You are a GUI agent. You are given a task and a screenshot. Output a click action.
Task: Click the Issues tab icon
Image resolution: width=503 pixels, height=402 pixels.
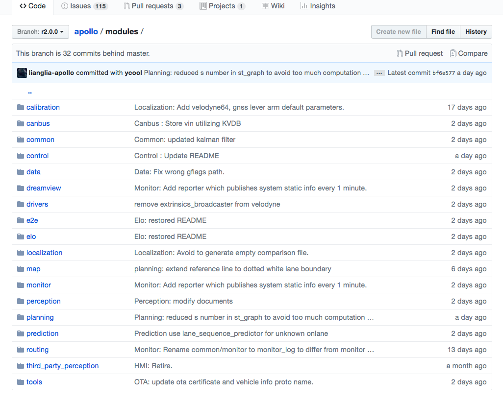point(65,6)
